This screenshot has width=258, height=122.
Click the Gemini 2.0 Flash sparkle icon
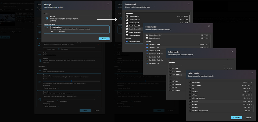[147, 51]
